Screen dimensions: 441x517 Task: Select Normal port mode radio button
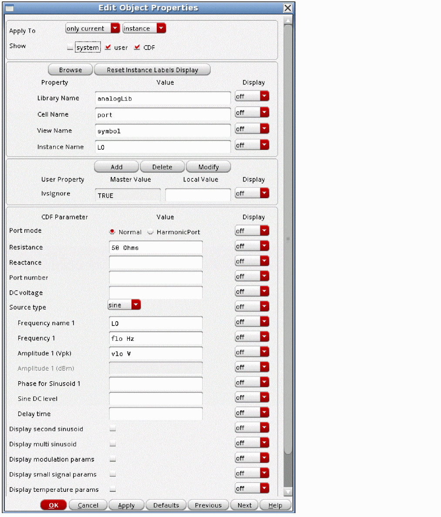[112, 232]
